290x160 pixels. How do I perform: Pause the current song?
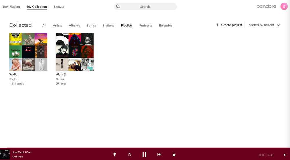(x=144, y=154)
